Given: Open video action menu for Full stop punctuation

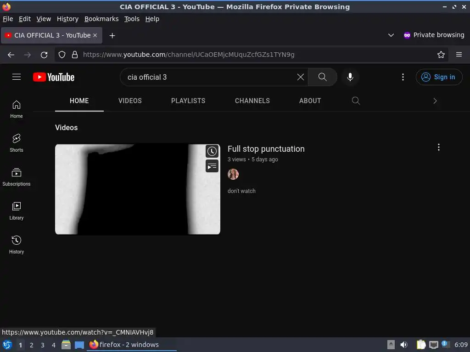Looking at the screenshot, I should click(x=438, y=147).
